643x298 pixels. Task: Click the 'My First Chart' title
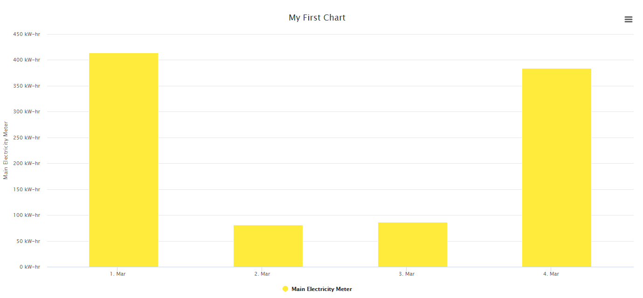click(317, 18)
